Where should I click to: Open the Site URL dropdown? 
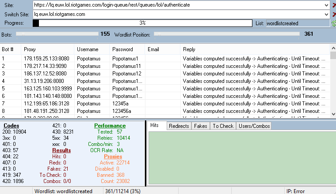[x=326, y=5]
